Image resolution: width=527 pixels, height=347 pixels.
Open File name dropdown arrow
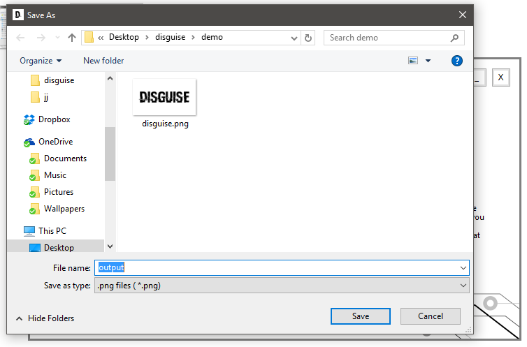[463, 268]
